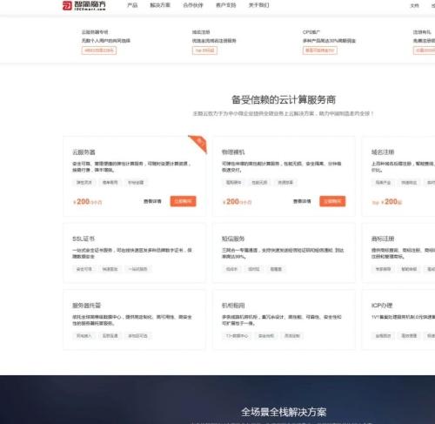Screen dimensions: 435x424
Task: Click the ¥200 price in 云服务器 card
Action: coord(87,201)
